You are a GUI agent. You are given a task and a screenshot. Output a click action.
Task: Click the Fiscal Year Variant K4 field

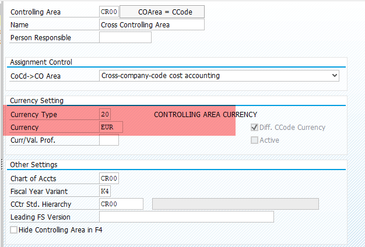[105, 191]
